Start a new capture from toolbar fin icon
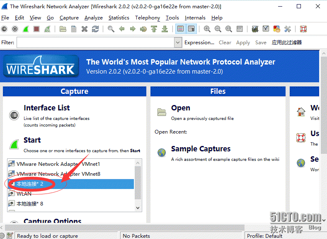This screenshot has height=239, width=327. click(26, 29)
